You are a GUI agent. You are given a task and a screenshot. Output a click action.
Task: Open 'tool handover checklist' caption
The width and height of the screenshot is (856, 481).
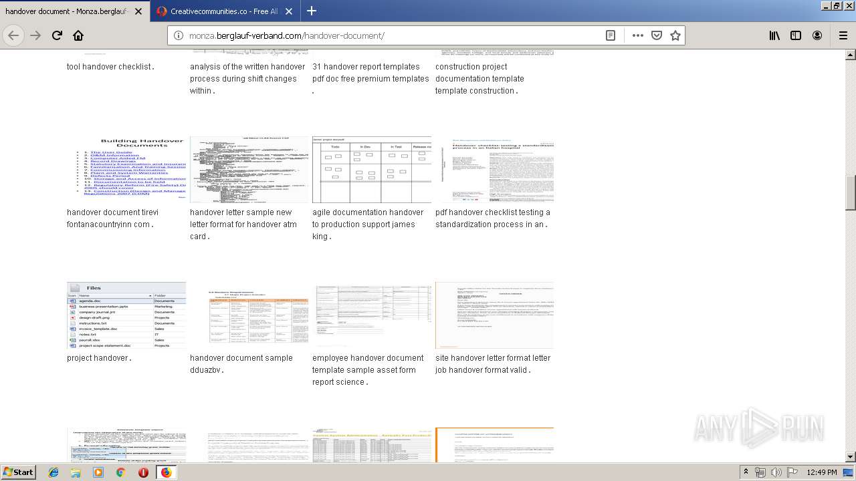pos(110,67)
